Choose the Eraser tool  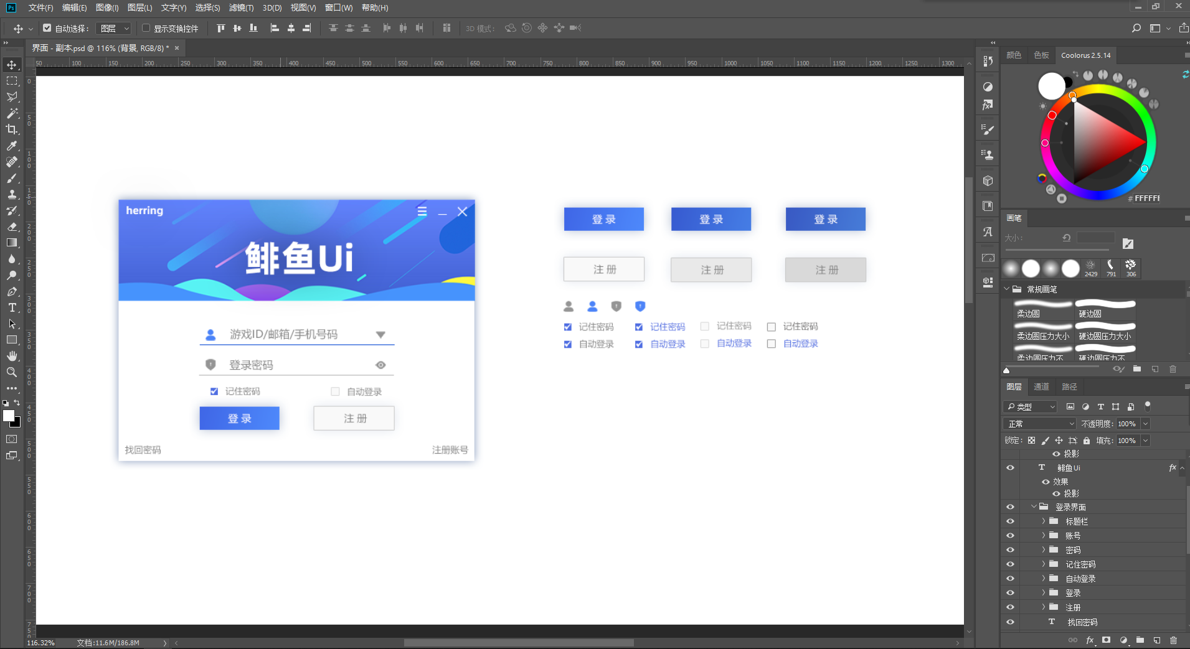coord(12,226)
